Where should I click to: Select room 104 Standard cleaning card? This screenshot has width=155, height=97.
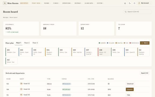[x=51, y=52]
